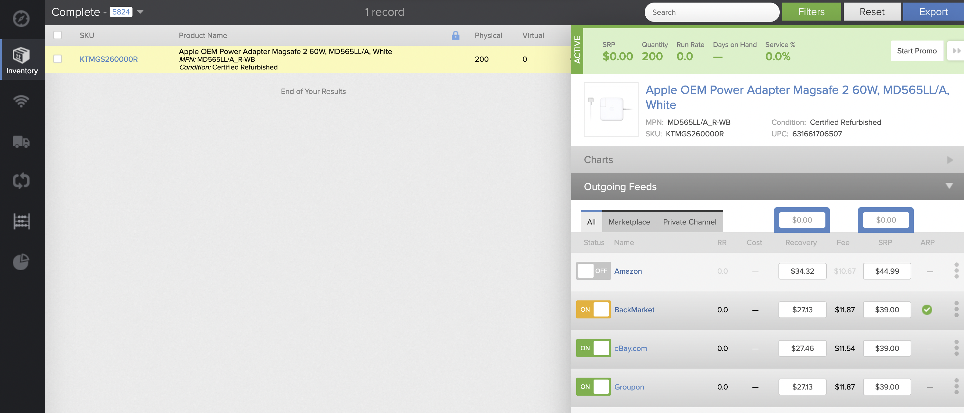Switch to the Marketplace tab
This screenshot has height=413, width=964.
click(629, 222)
